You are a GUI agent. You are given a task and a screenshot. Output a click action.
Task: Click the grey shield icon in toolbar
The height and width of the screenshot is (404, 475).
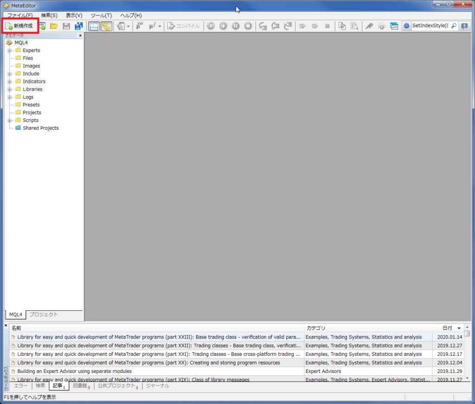[x=382, y=26]
